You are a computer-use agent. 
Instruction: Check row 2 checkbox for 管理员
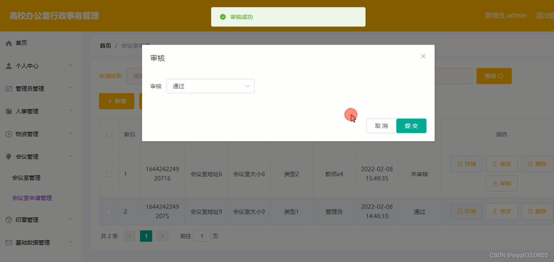click(x=109, y=212)
